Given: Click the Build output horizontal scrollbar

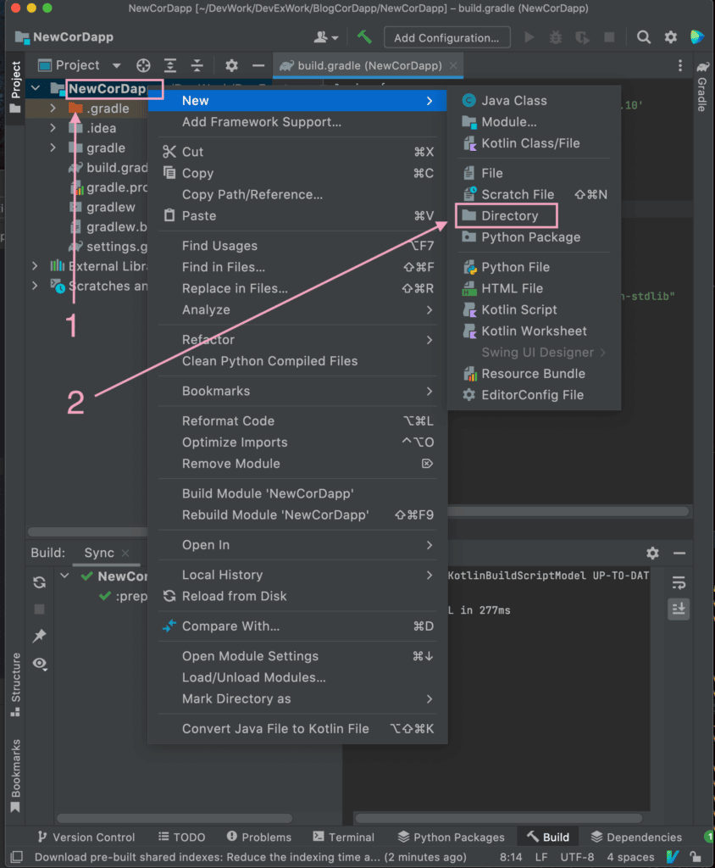Looking at the screenshot, I should pyautogui.click(x=498, y=818).
